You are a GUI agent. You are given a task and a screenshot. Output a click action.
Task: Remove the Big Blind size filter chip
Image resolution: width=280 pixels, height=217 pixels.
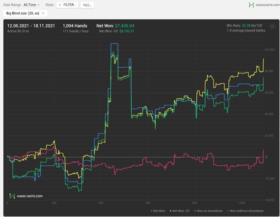pos(43,13)
